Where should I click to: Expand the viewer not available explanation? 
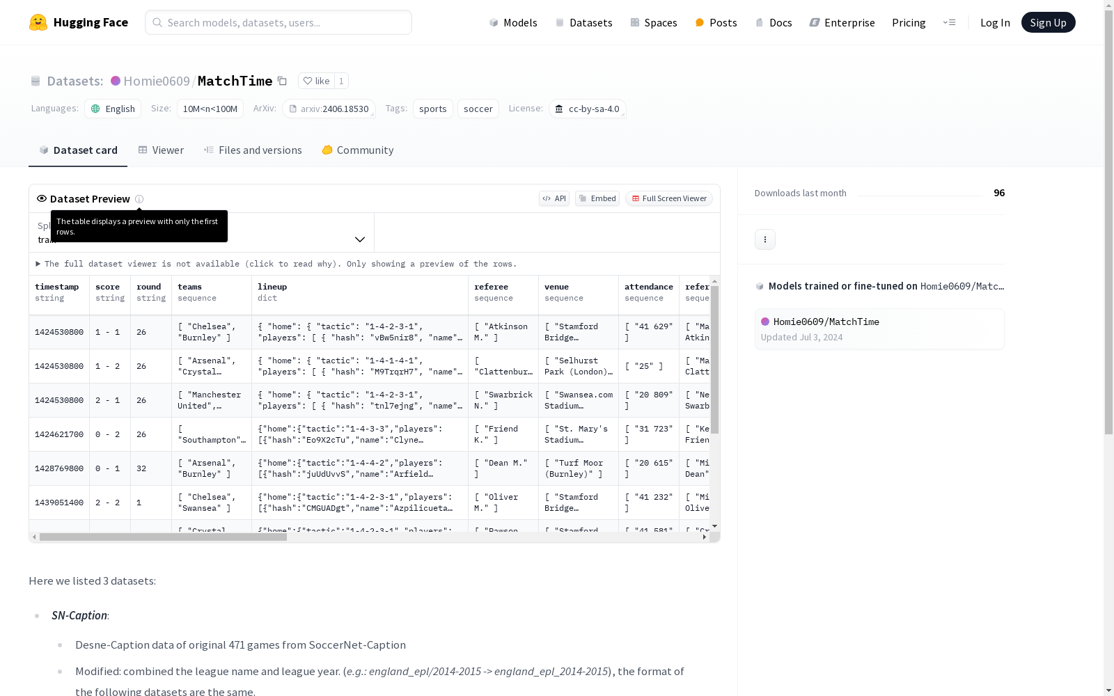tap(276, 264)
